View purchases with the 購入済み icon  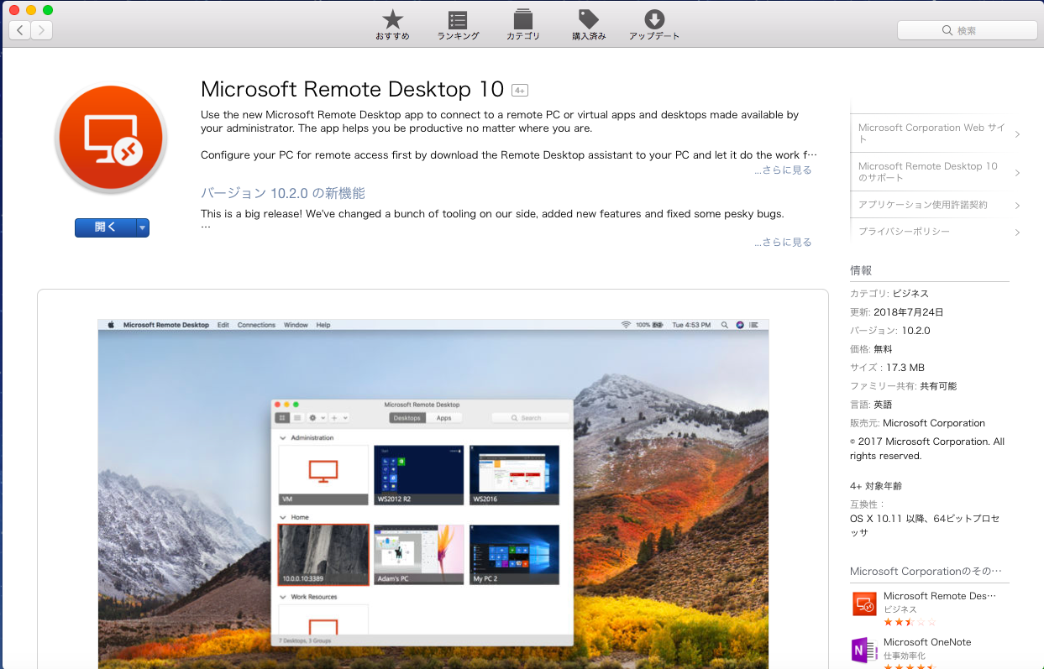click(588, 23)
